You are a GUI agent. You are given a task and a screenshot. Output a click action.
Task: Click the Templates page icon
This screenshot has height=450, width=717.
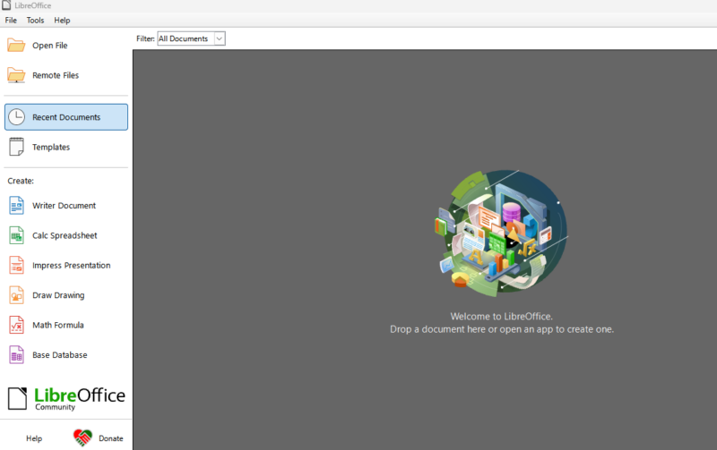click(x=16, y=147)
